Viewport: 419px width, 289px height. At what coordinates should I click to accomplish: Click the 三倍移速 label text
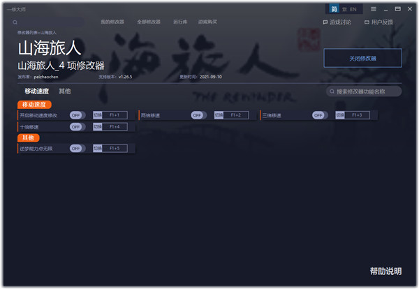click(x=272, y=115)
